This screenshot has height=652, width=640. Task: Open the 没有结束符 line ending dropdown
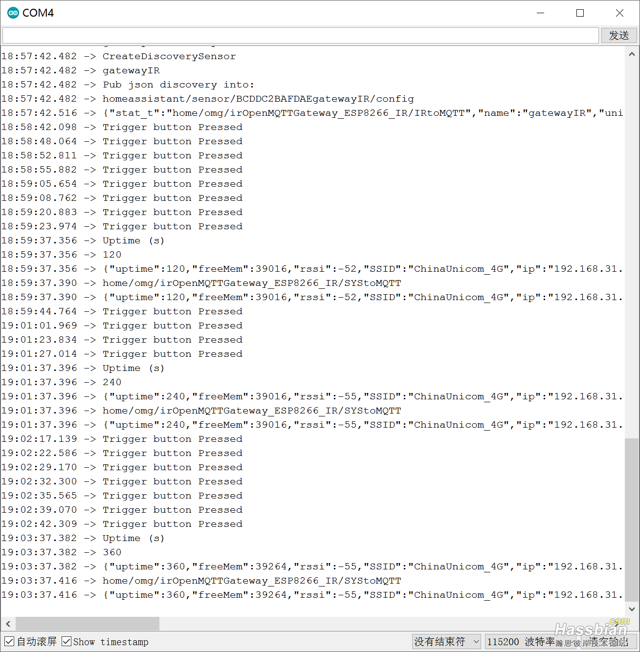(446, 642)
